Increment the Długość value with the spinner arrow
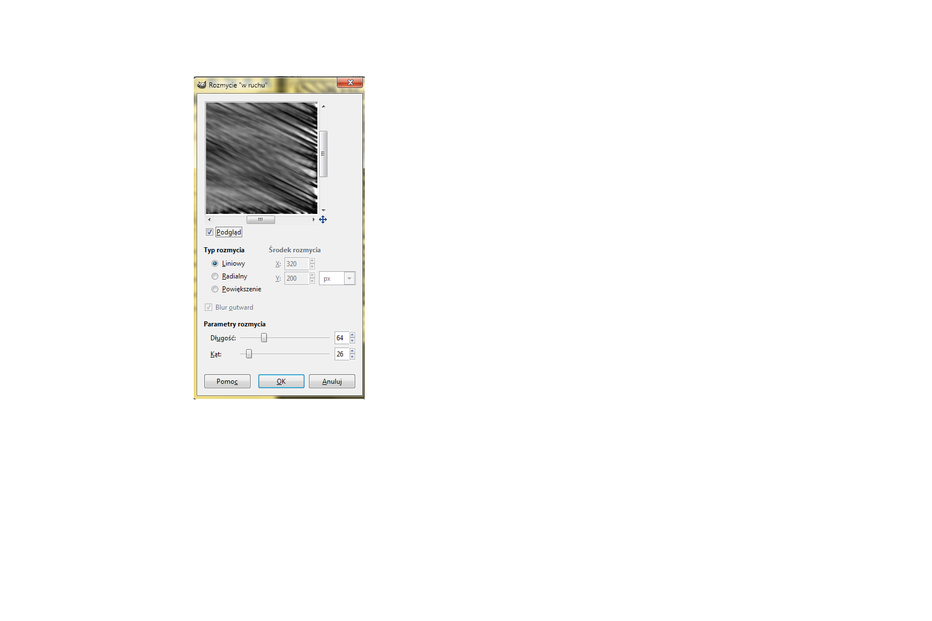Image resolution: width=932 pixels, height=621 pixels. point(352,335)
